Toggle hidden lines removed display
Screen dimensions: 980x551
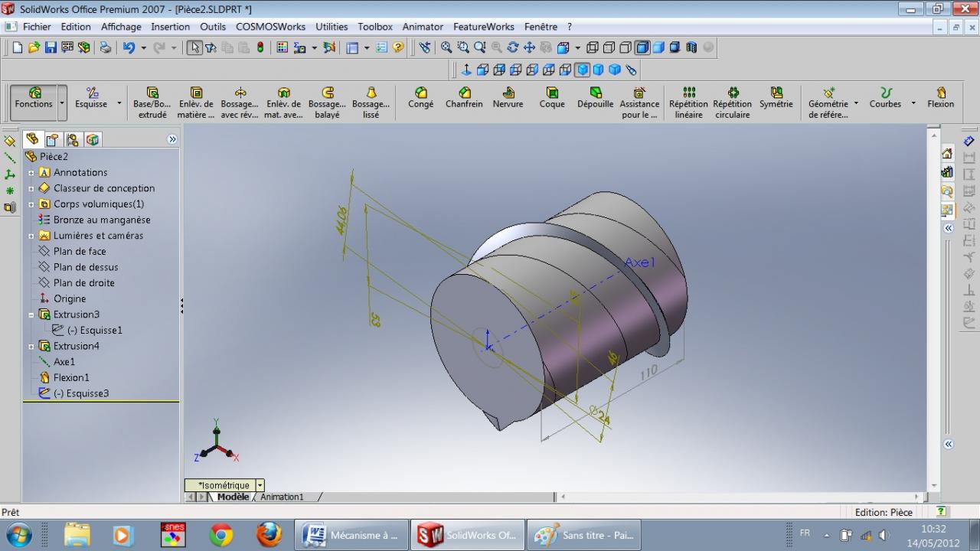click(x=626, y=47)
